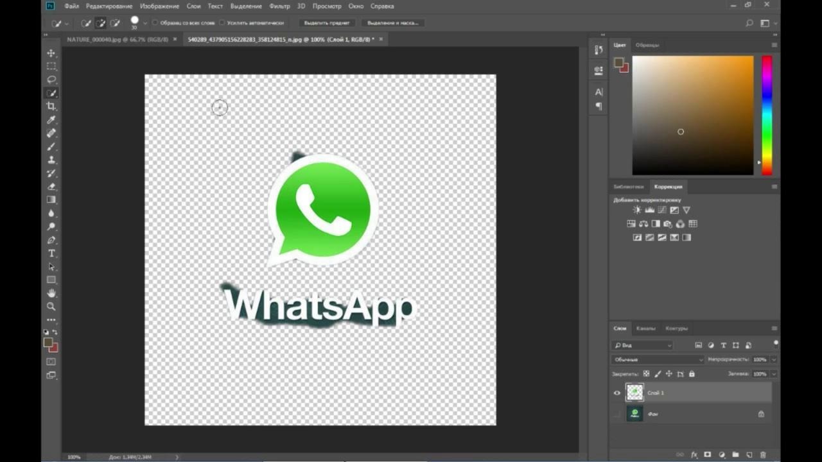Click the Выделение и маска button

[392, 22]
